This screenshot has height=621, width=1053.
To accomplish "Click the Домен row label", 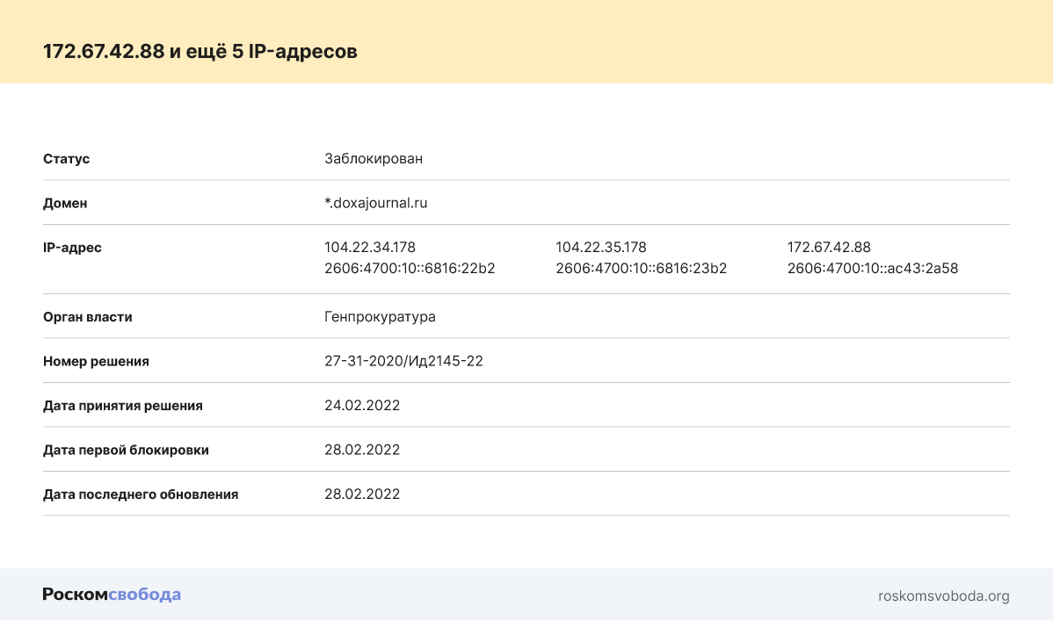I will coord(65,203).
